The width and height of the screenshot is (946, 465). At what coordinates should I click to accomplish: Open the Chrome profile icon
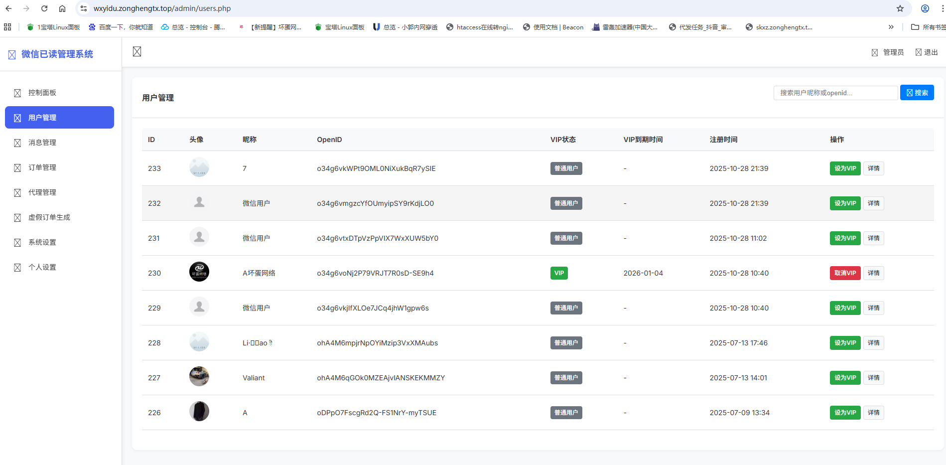click(x=925, y=8)
